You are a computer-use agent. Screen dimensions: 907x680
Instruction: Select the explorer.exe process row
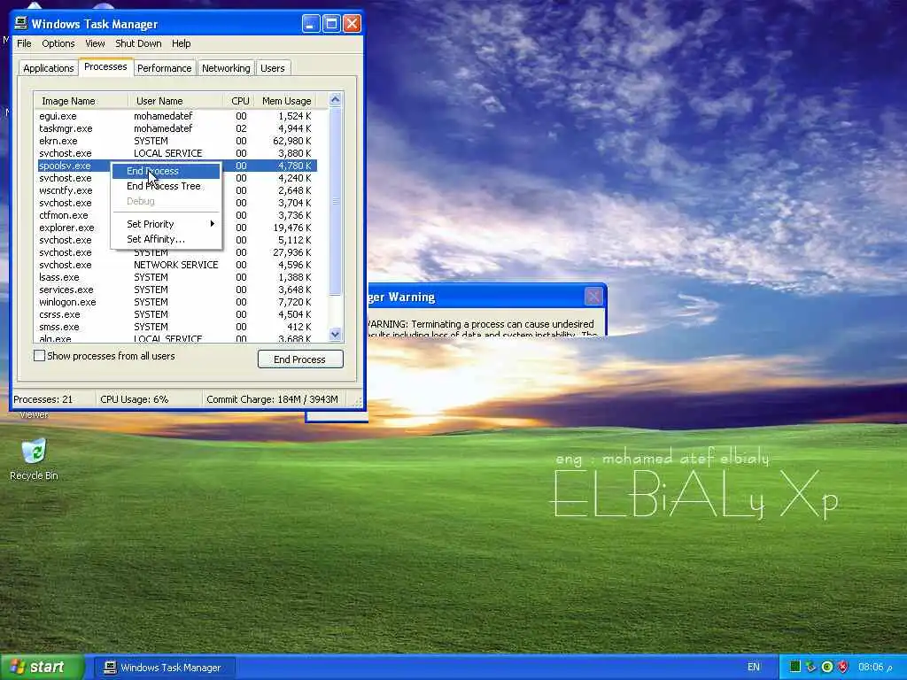(x=176, y=228)
